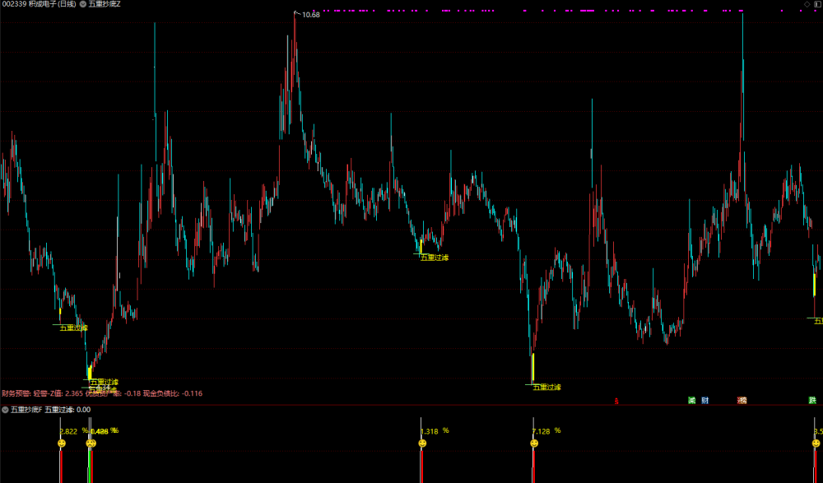Click the 五重抄底F sub-chart indicator label
This screenshot has width=823, height=483.
(27, 410)
